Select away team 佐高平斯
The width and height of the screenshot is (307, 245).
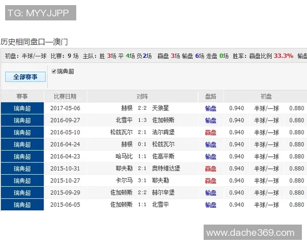[x=163, y=156]
